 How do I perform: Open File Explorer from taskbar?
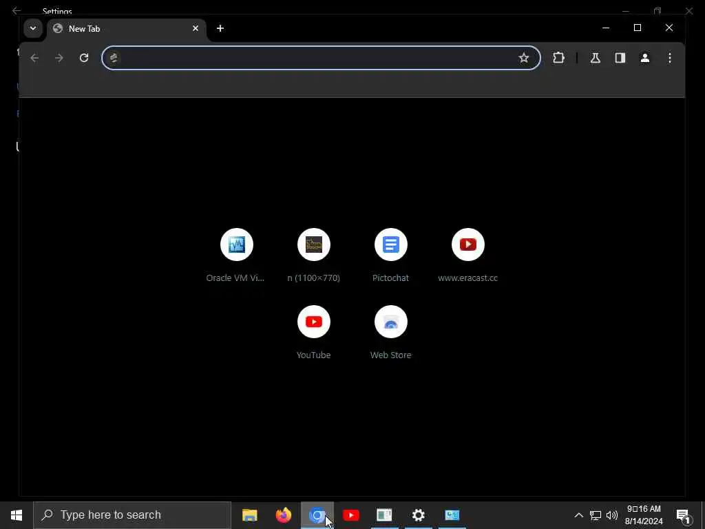coord(249,515)
